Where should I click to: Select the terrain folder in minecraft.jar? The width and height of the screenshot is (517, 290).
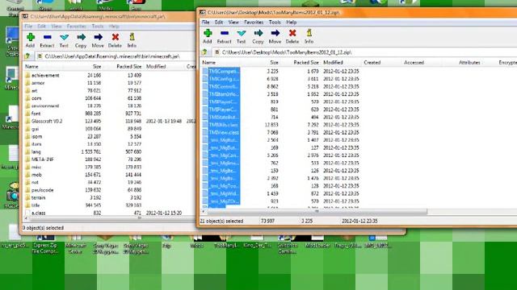(x=38, y=197)
